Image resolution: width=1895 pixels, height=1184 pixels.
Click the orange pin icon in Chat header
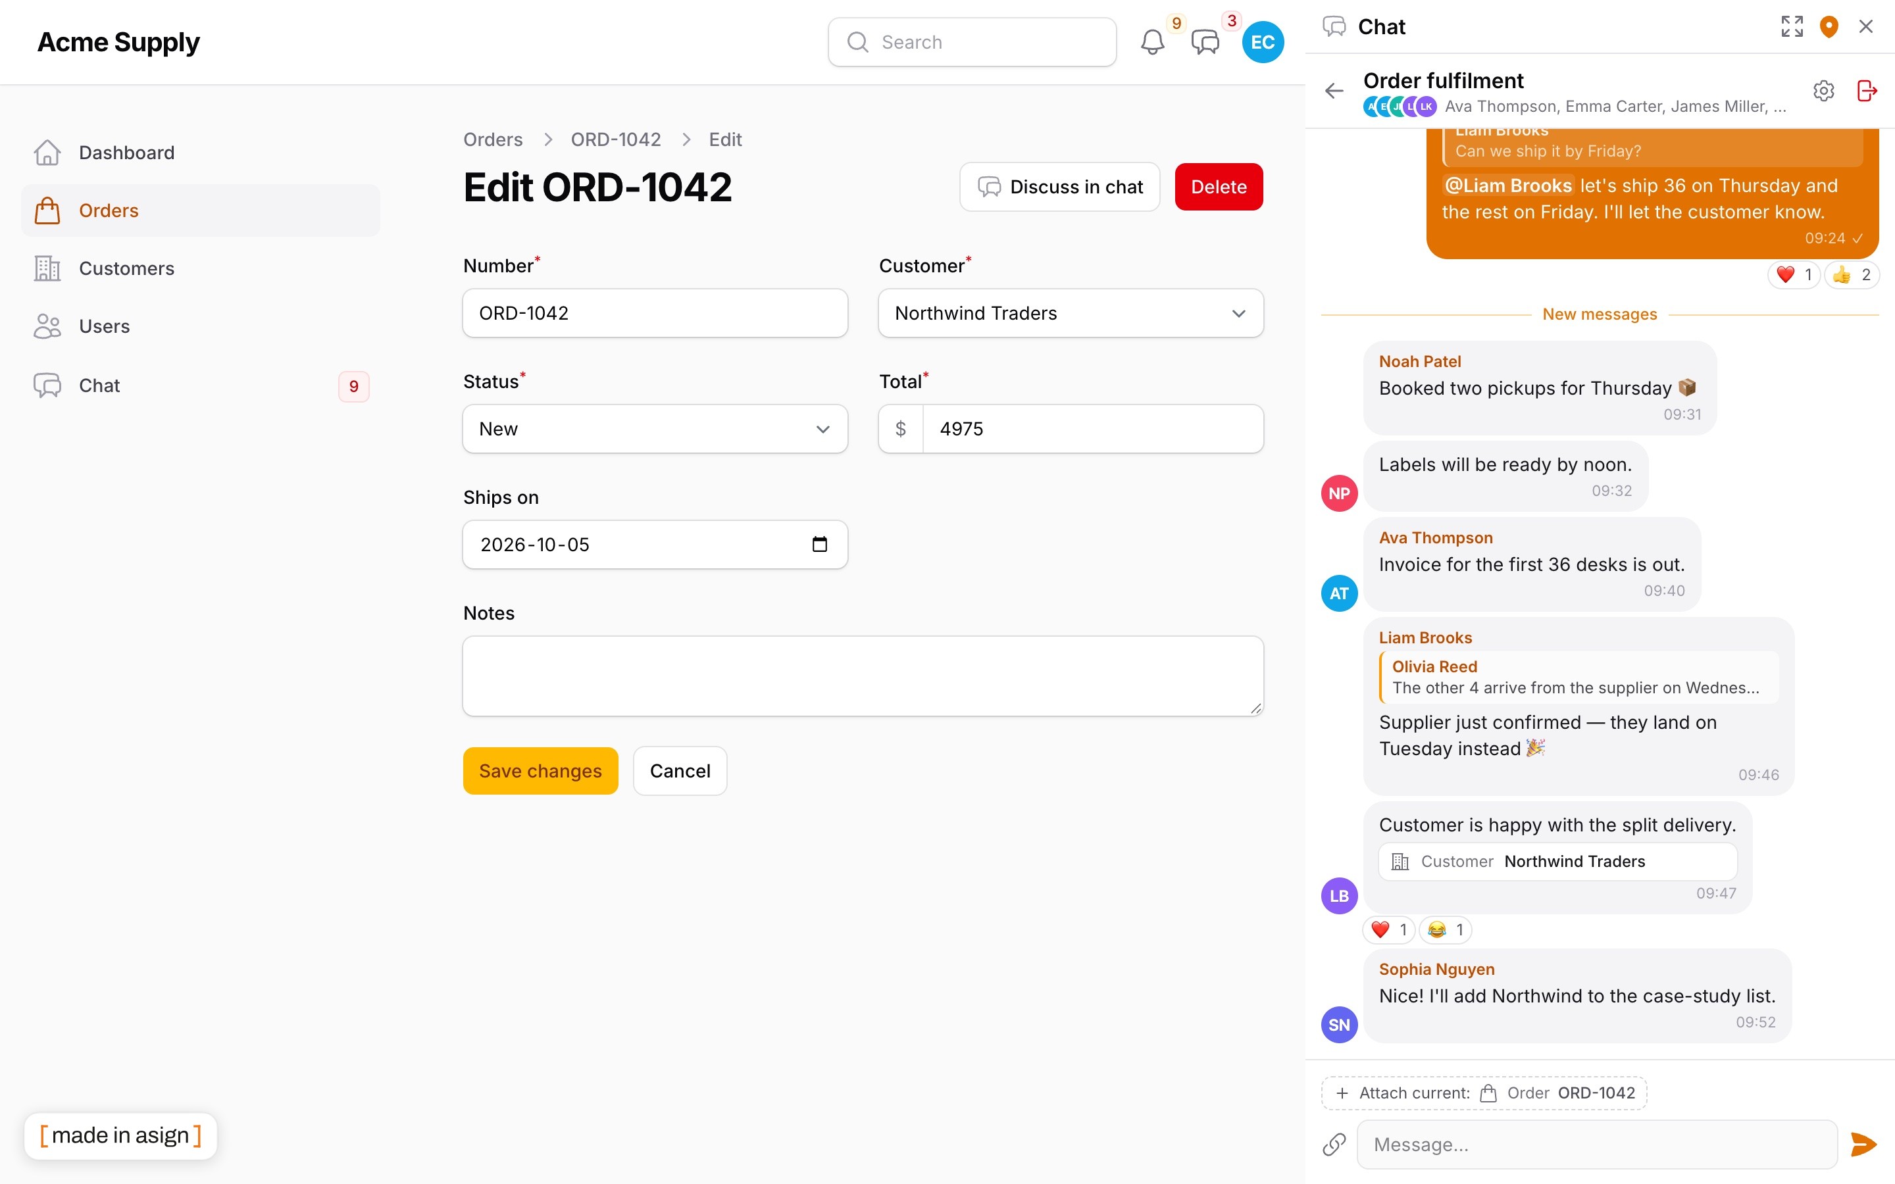[x=1829, y=26]
